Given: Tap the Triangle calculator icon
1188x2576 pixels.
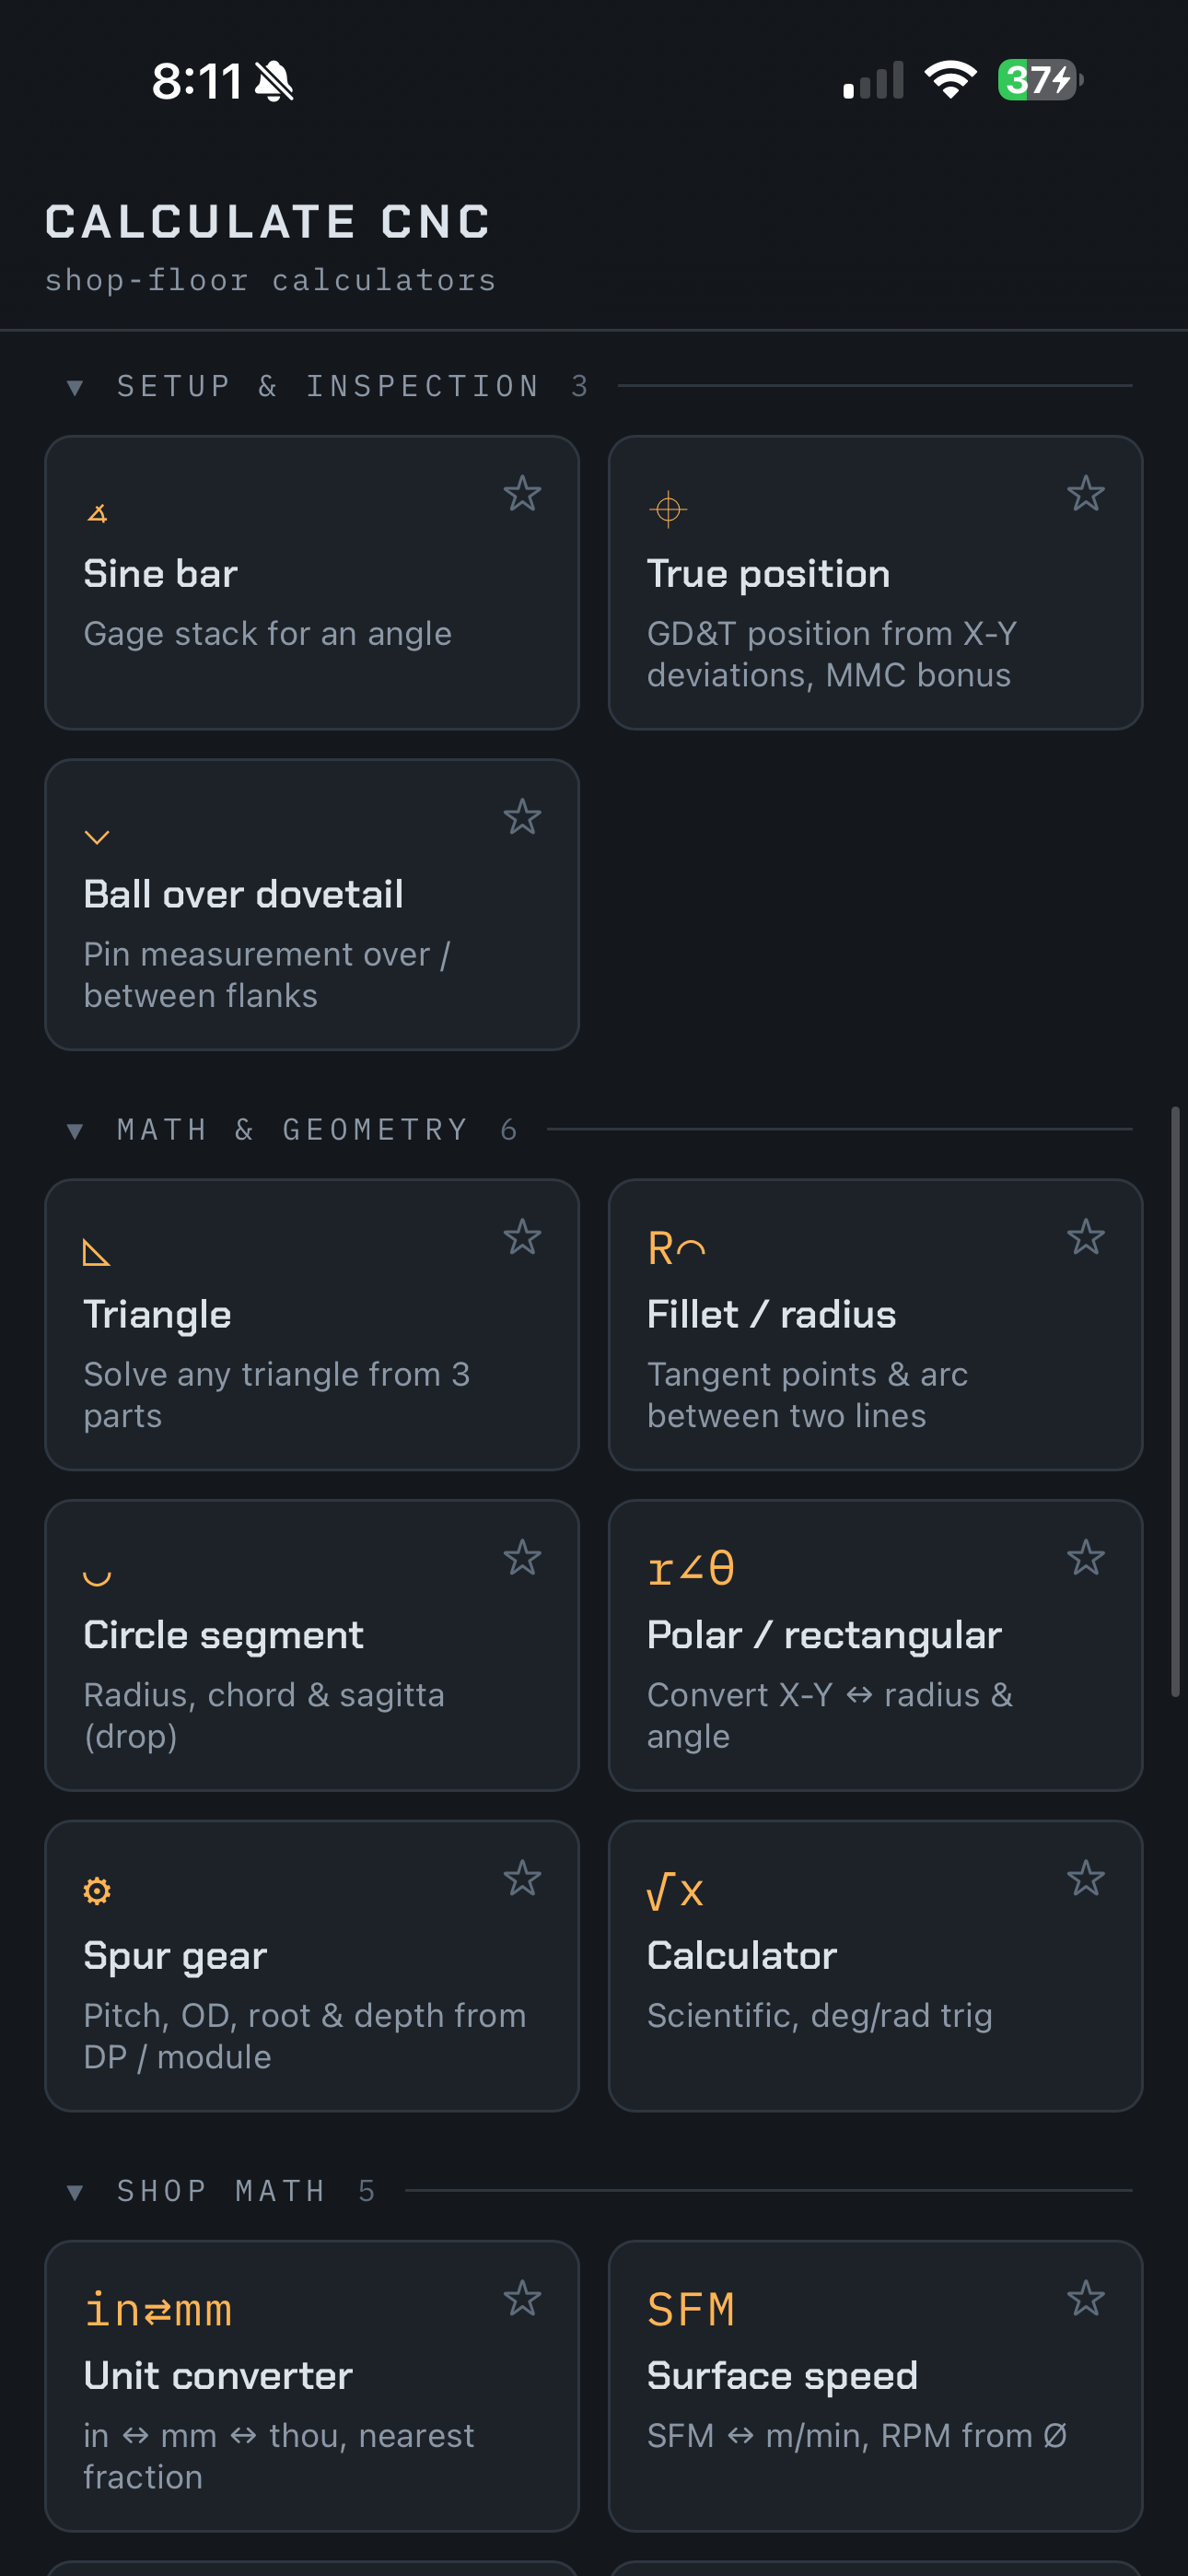Looking at the screenshot, I should click(96, 1252).
